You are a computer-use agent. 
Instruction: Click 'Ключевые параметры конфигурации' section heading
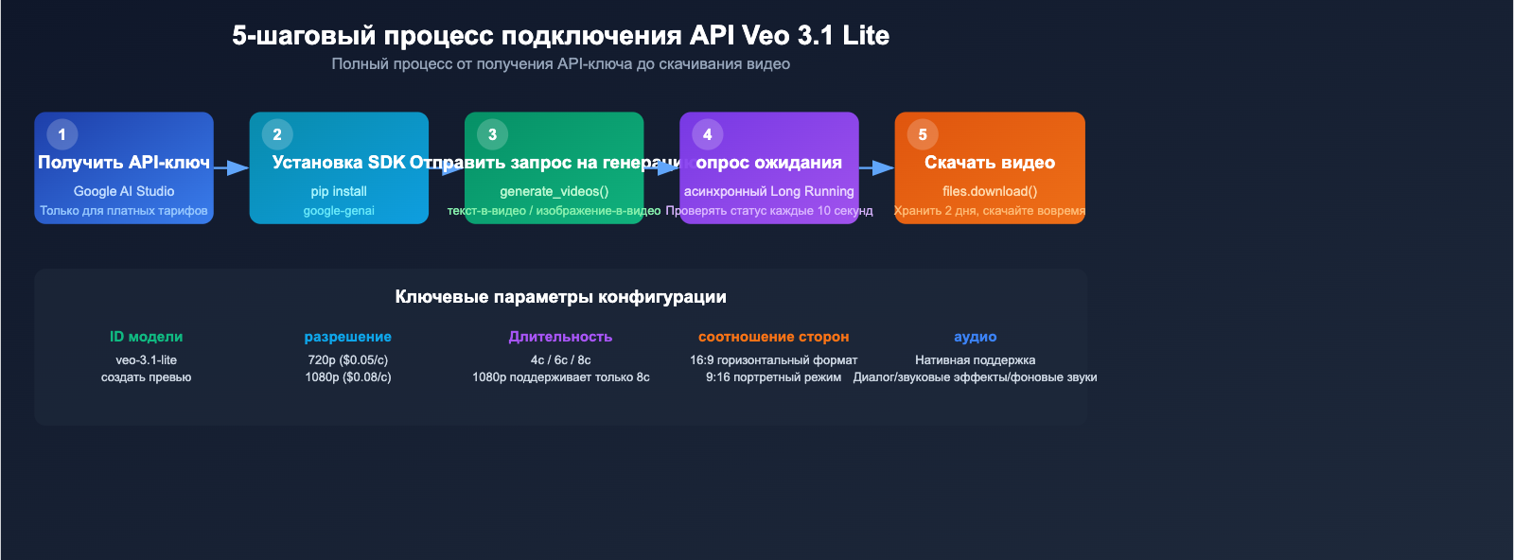point(561,297)
